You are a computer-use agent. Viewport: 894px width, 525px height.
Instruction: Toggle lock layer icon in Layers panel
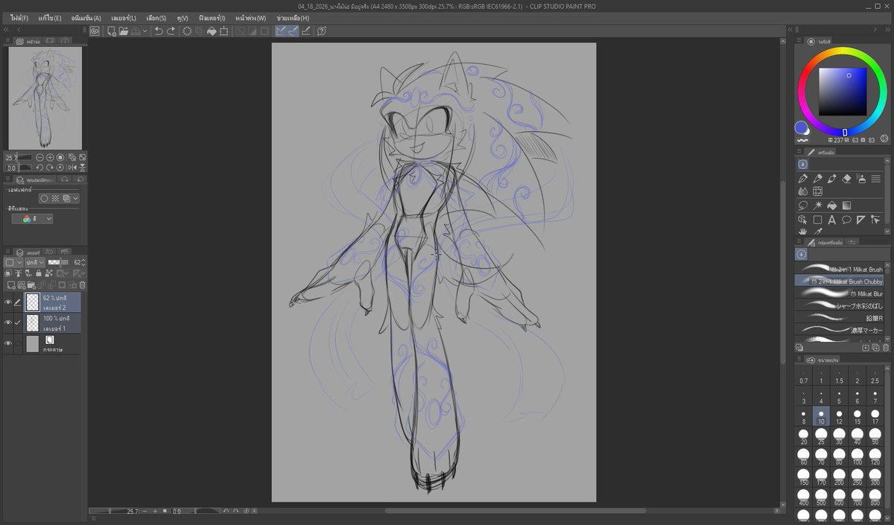[x=39, y=273]
